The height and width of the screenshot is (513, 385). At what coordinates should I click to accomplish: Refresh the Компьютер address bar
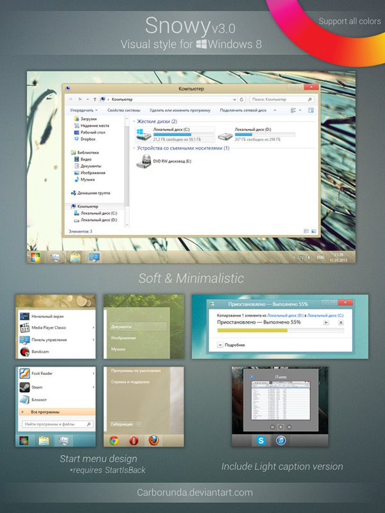coord(242,99)
